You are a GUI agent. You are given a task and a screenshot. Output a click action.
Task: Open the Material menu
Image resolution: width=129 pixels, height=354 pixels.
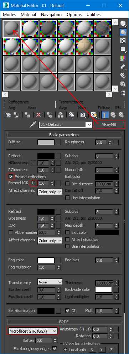[29, 15]
